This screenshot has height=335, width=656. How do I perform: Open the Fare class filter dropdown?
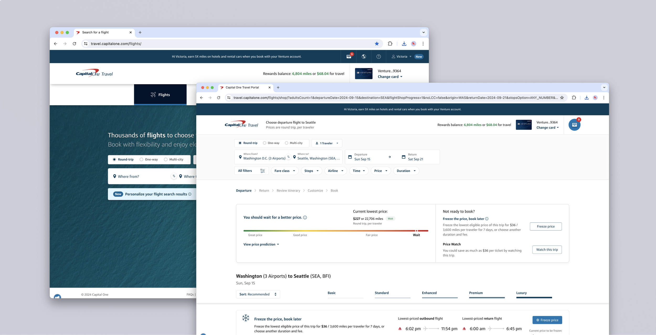(284, 171)
